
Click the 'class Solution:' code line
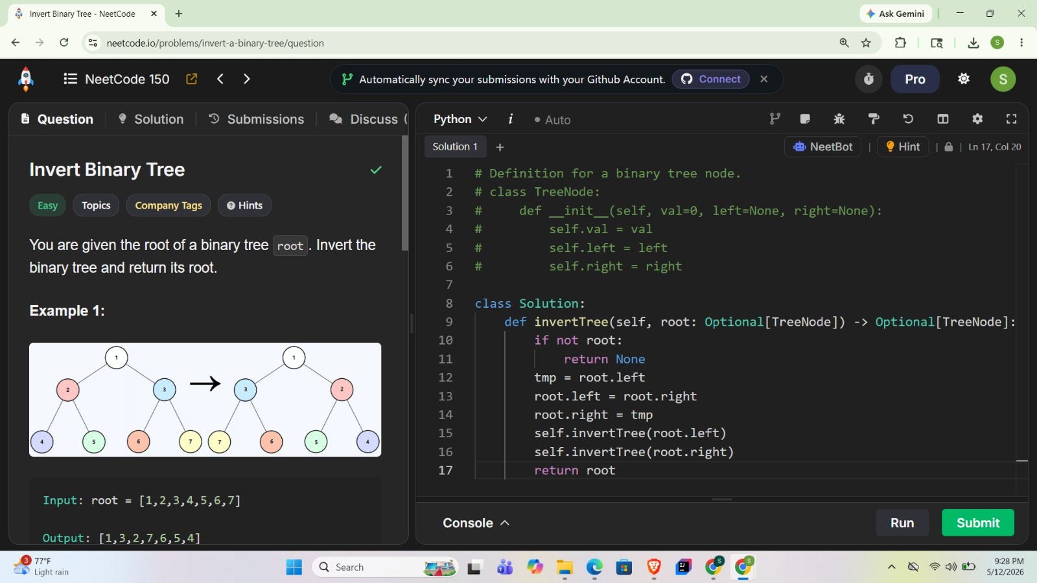[x=530, y=303]
